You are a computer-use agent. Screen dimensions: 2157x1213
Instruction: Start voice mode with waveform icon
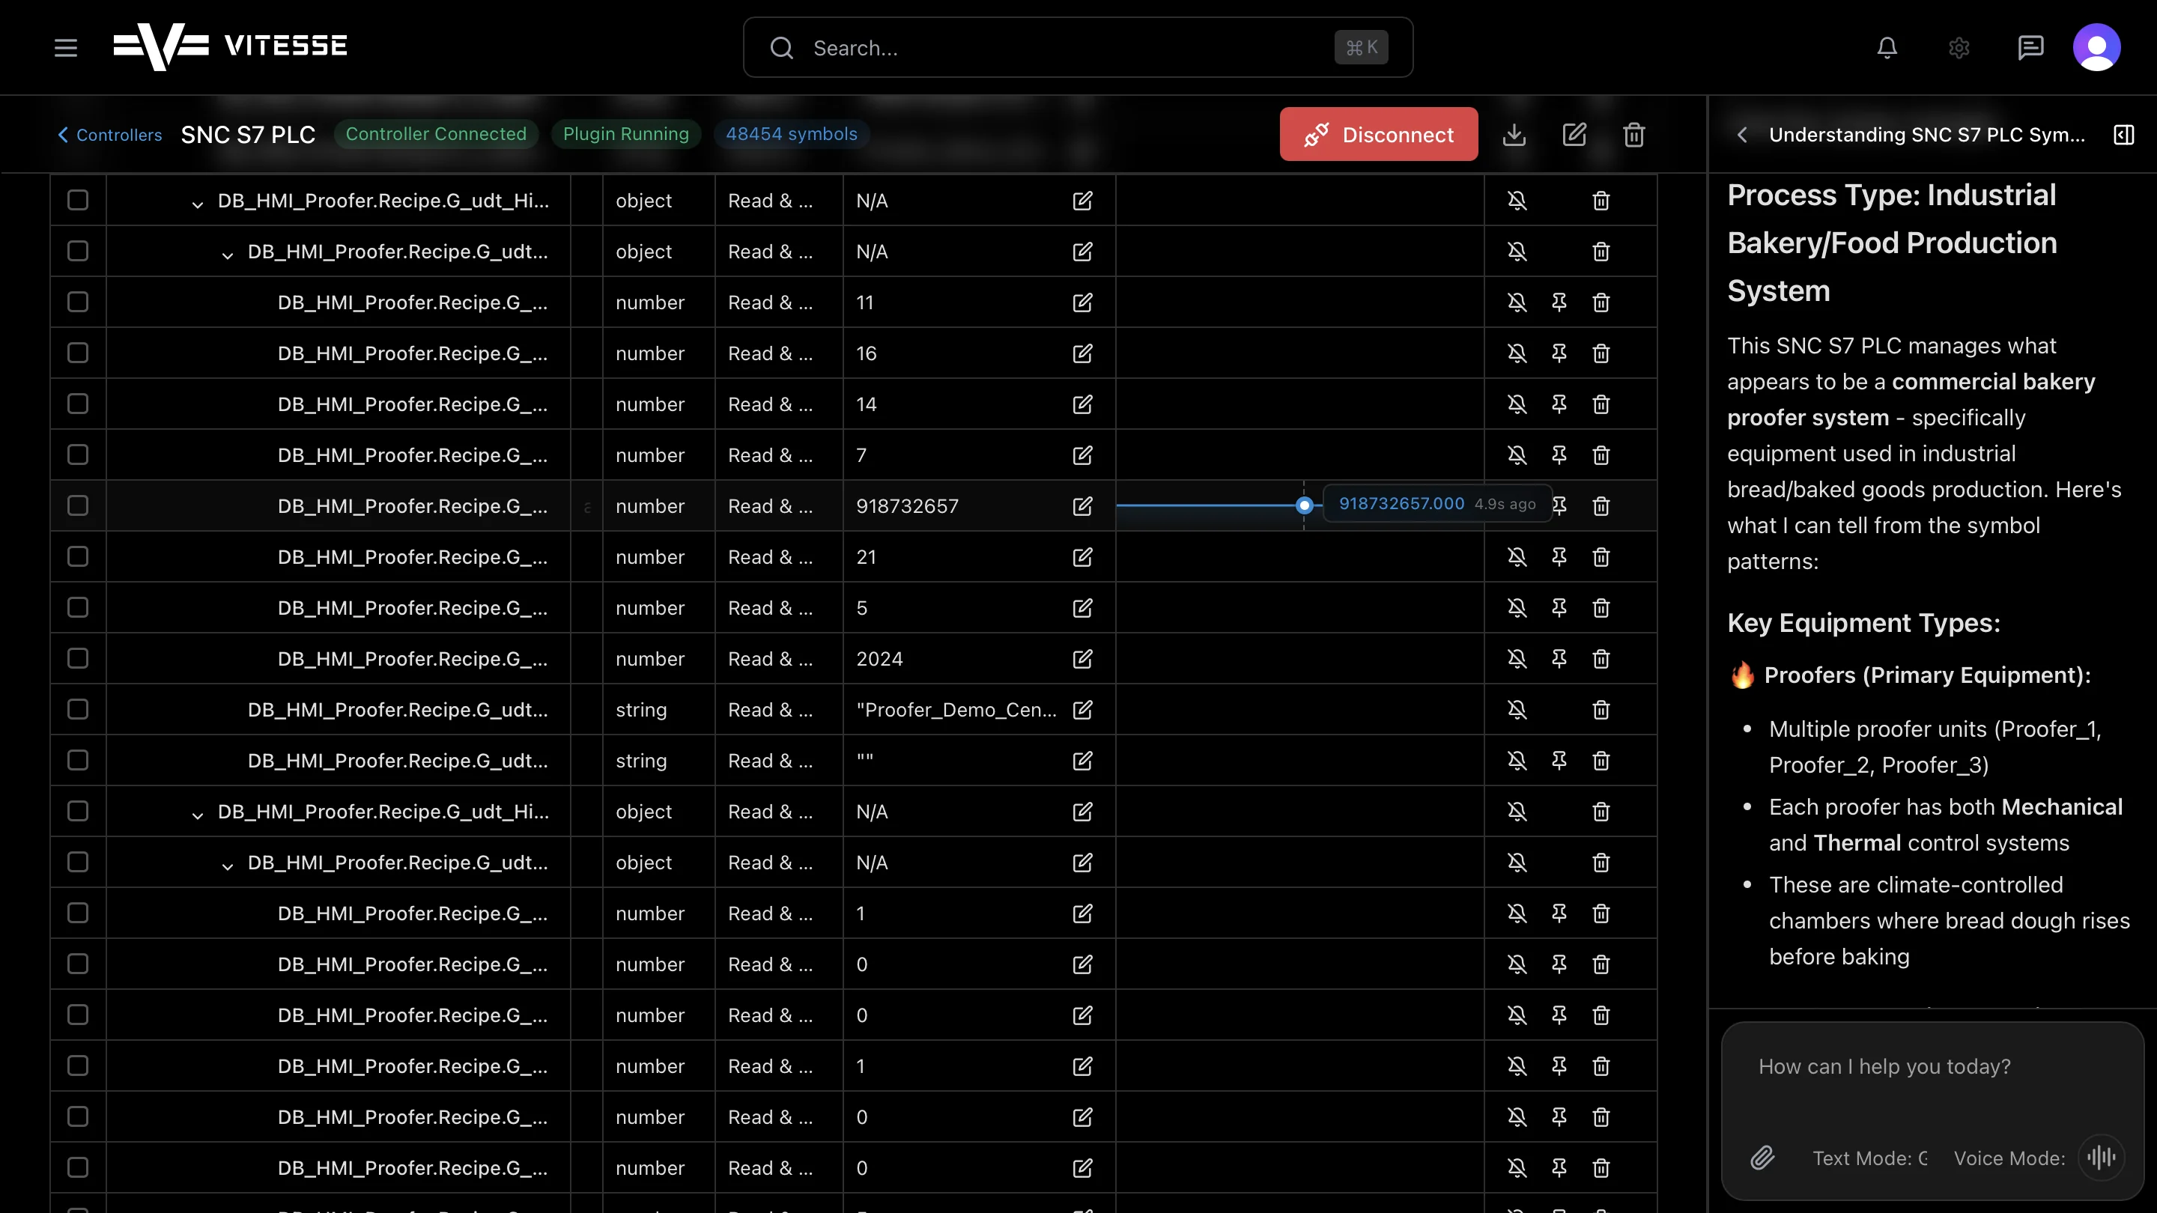[x=2101, y=1158]
